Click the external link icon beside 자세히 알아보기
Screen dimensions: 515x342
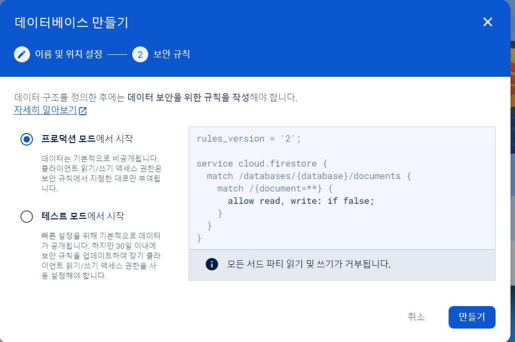[x=83, y=111]
